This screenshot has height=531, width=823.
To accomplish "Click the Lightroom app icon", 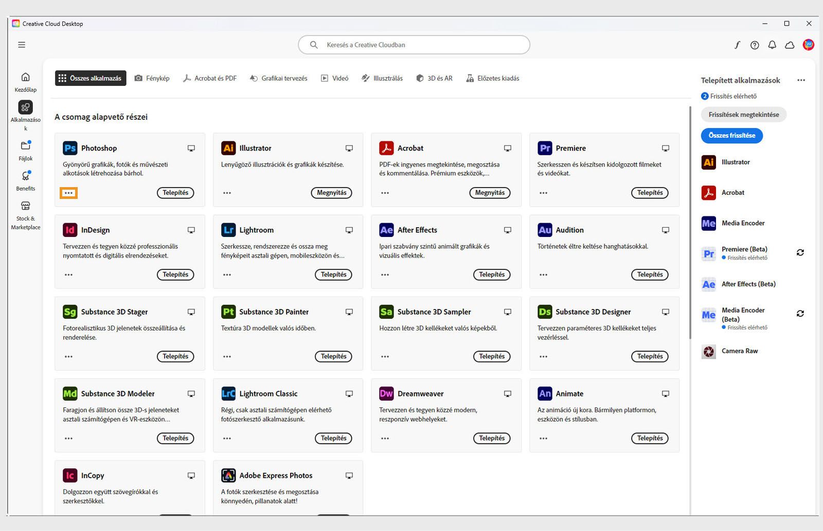I will coord(228,230).
